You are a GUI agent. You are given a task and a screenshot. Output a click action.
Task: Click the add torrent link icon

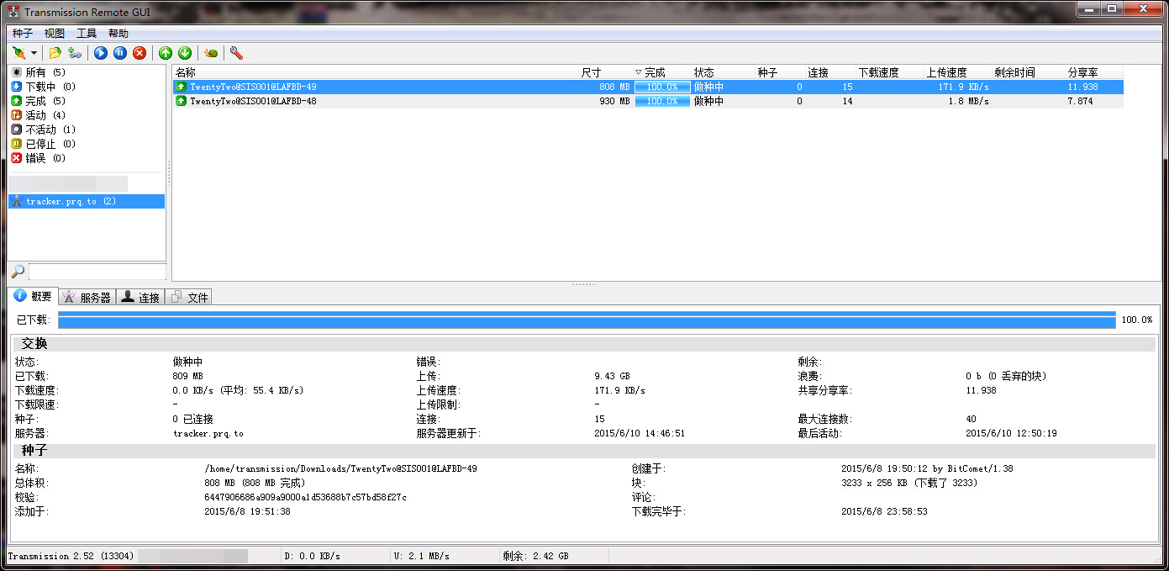point(75,53)
